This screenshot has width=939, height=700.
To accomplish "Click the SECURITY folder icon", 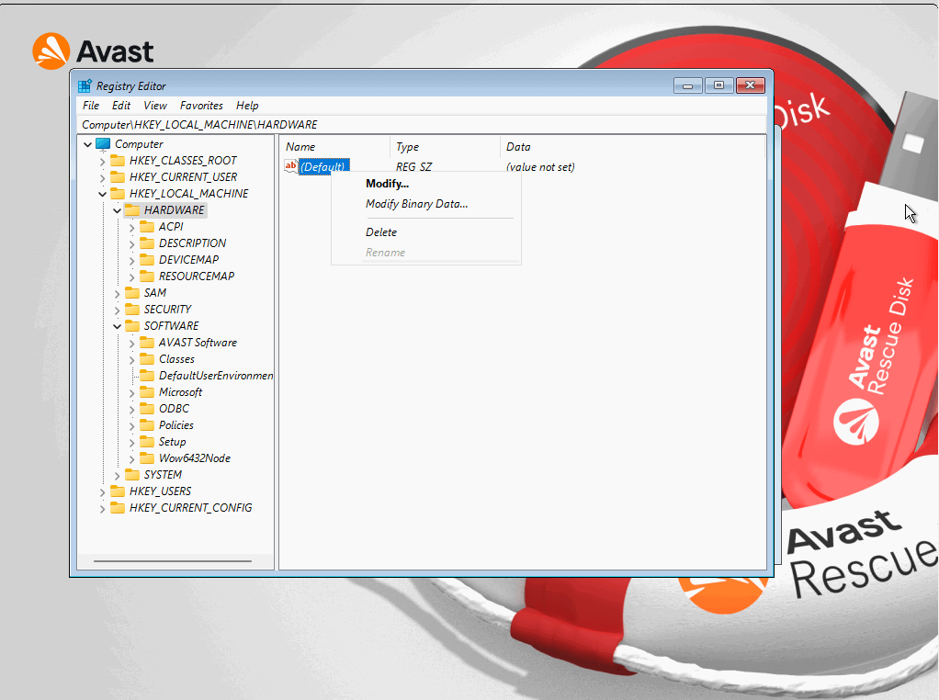I will click(132, 309).
